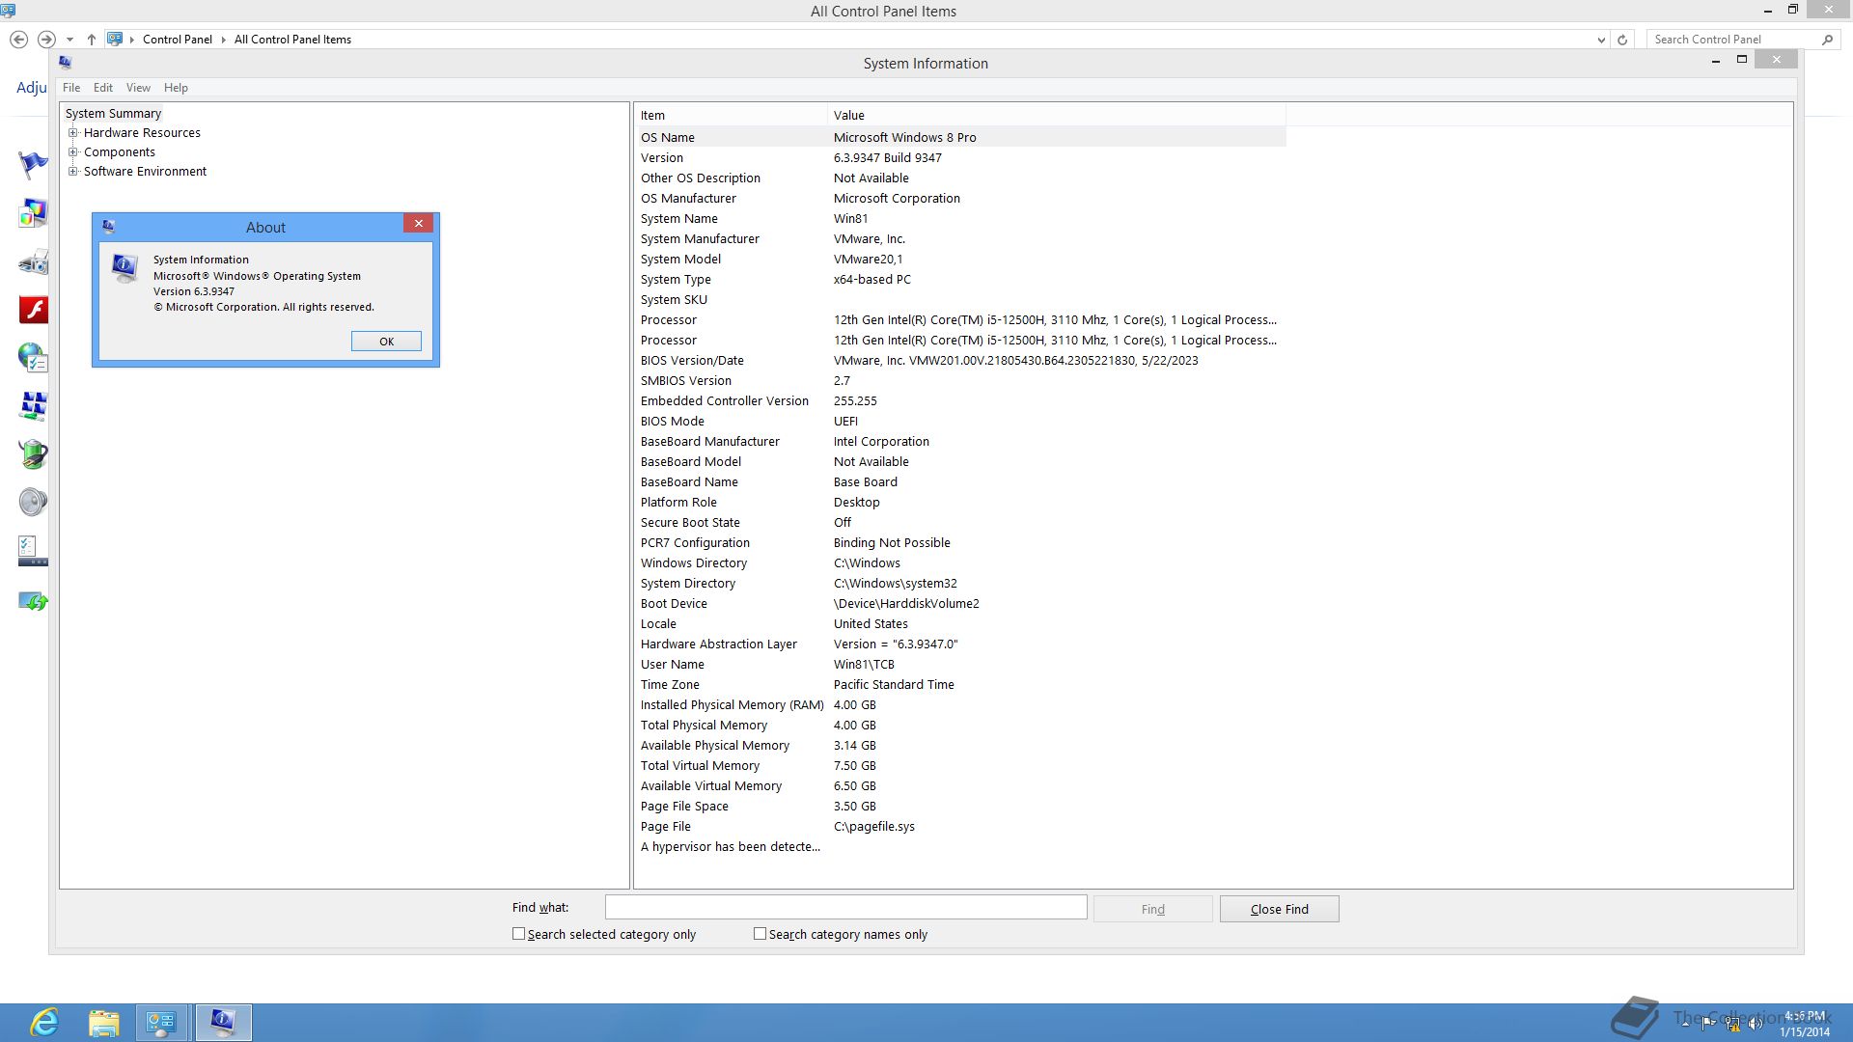Open the Internet Options globe icon
Screen dimensions: 1853x1042
point(33,358)
